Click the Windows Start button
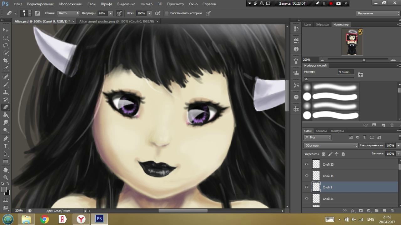 (x=8, y=219)
